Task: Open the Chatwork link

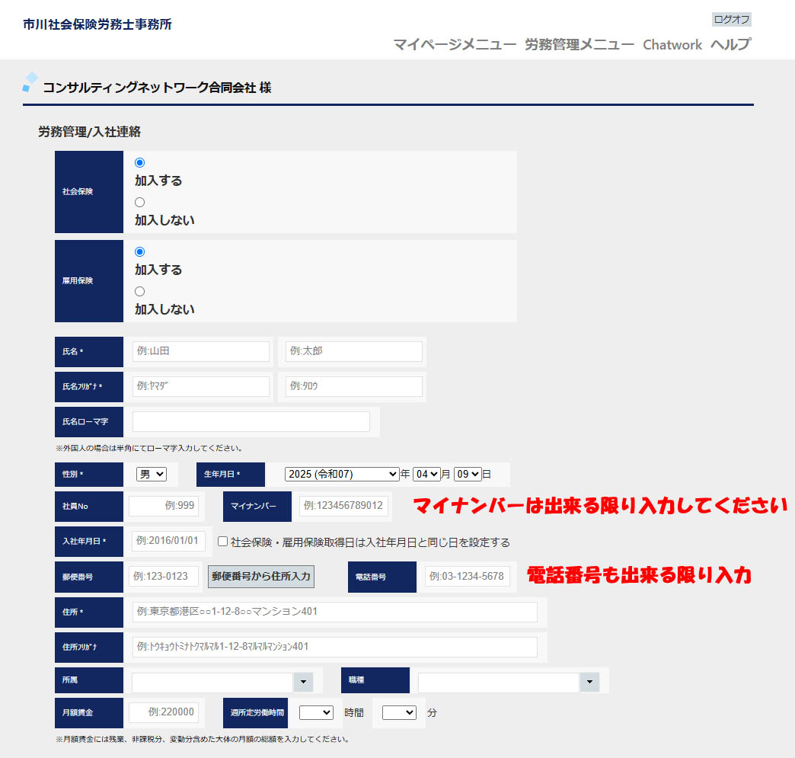Action: tap(672, 45)
